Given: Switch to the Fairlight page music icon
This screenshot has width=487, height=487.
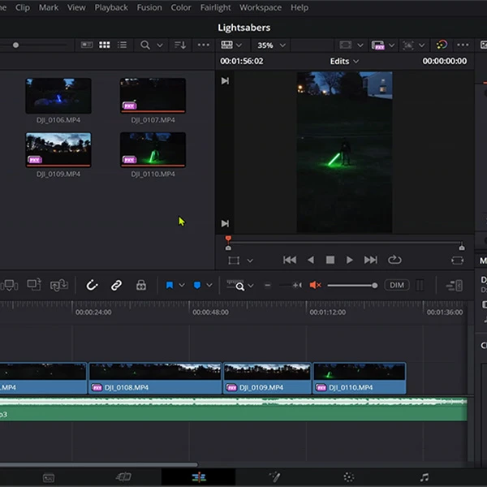Looking at the screenshot, I should point(424,477).
